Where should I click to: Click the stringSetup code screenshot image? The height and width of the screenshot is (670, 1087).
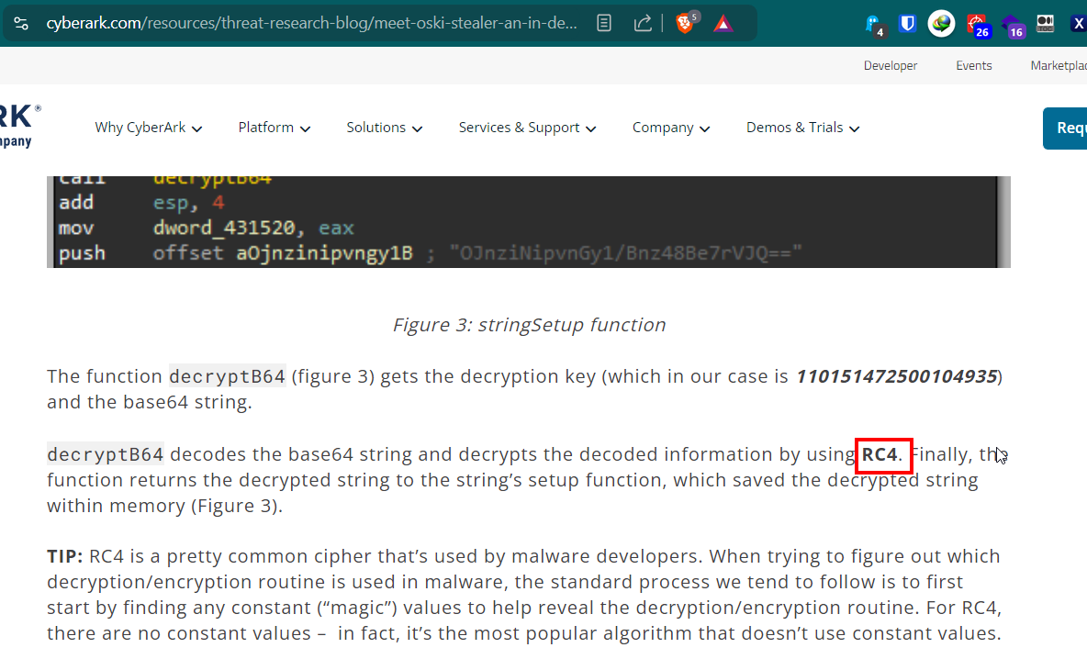(528, 222)
